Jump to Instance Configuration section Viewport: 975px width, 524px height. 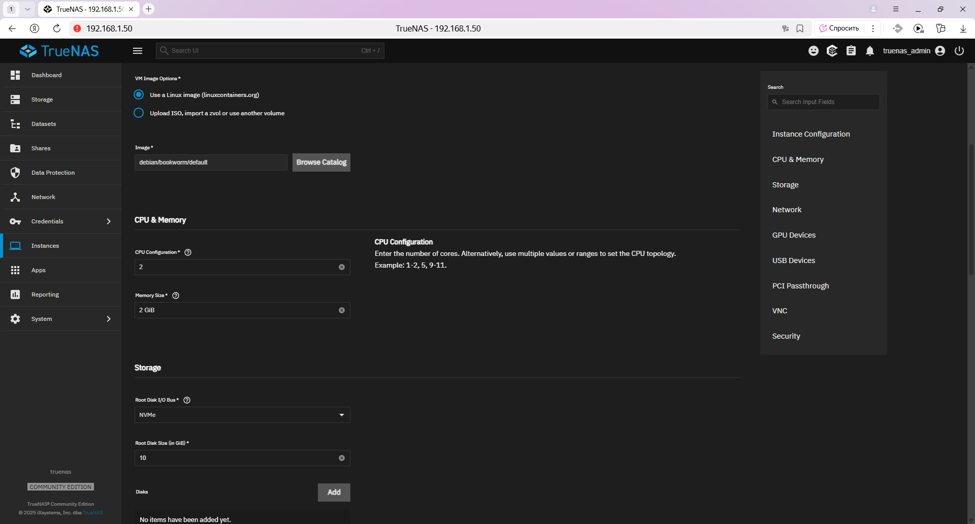pyautogui.click(x=811, y=134)
